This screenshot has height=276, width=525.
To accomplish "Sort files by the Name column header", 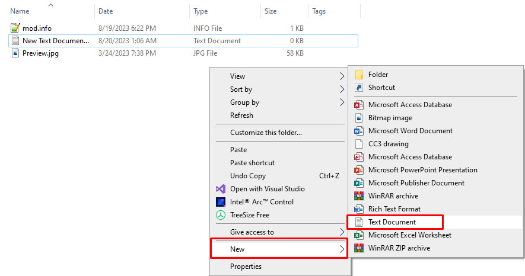I will [x=20, y=11].
